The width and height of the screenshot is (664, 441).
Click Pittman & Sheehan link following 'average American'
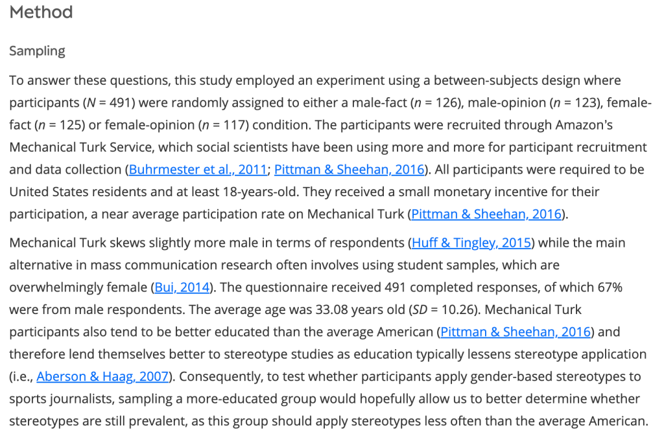pos(516,332)
